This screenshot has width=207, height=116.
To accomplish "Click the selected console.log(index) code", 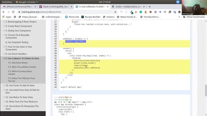I will coord(75,41).
